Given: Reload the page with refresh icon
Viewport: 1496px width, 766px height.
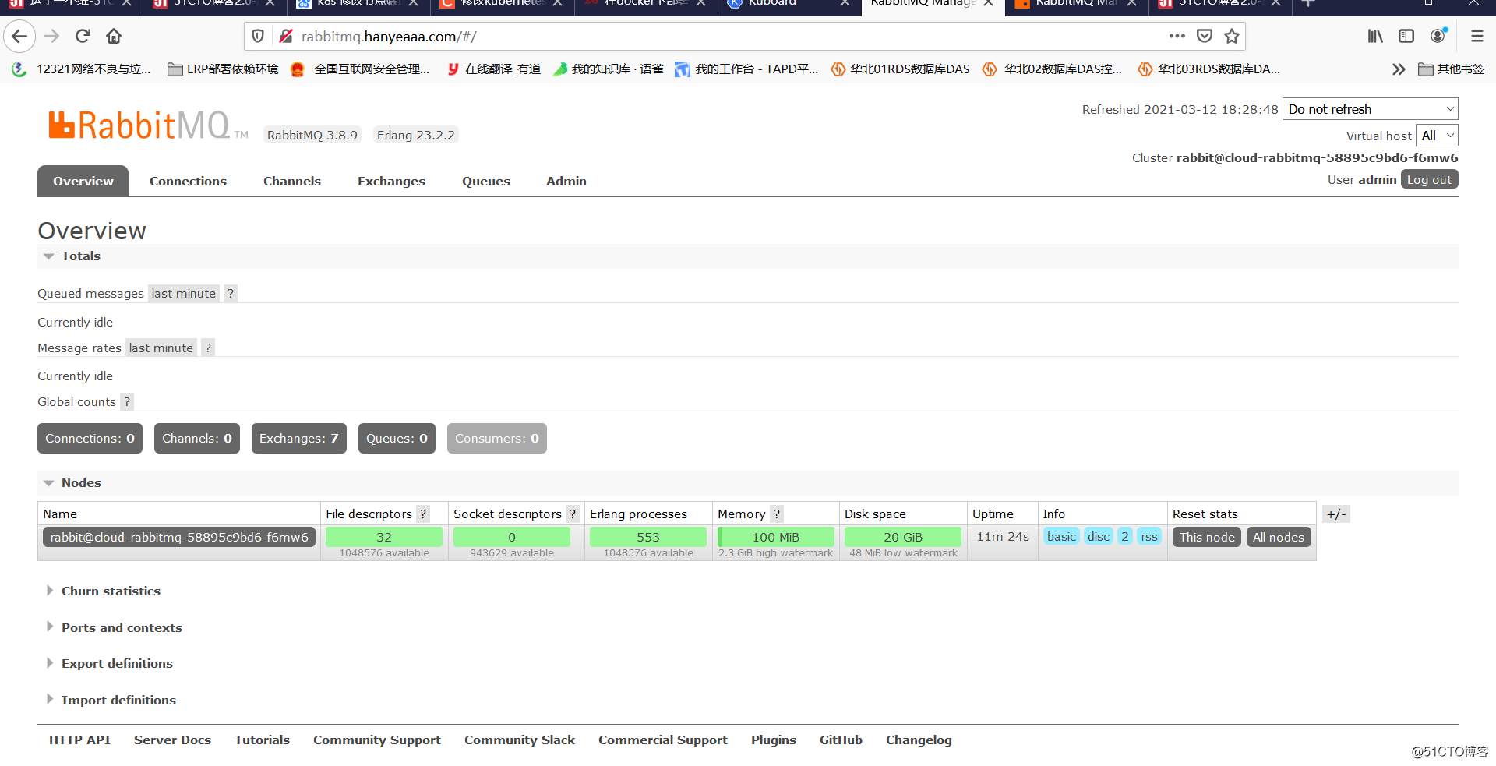Looking at the screenshot, I should pyautogui.click(x=83, y=36).
